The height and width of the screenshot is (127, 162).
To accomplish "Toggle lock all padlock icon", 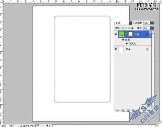I will (x=132, y=28).
